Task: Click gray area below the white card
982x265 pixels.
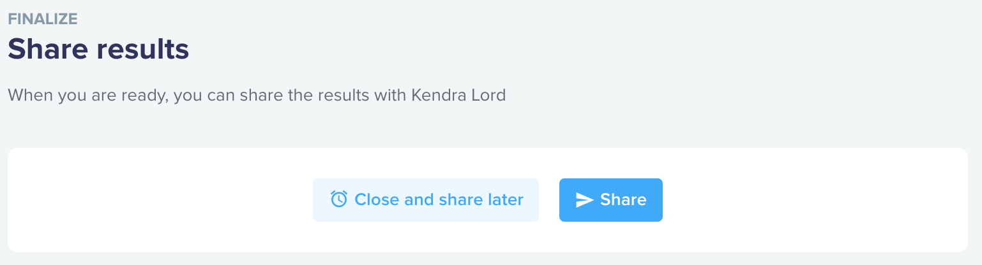Action: [x=491, y=259]
